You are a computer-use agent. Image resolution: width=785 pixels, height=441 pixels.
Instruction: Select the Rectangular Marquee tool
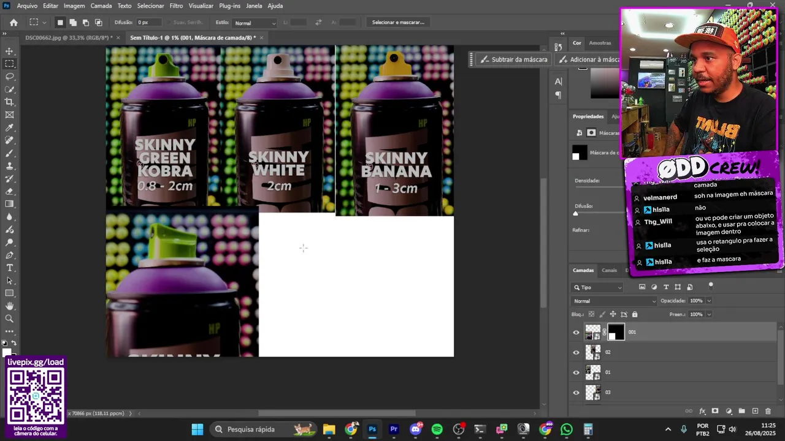point(9,64)
